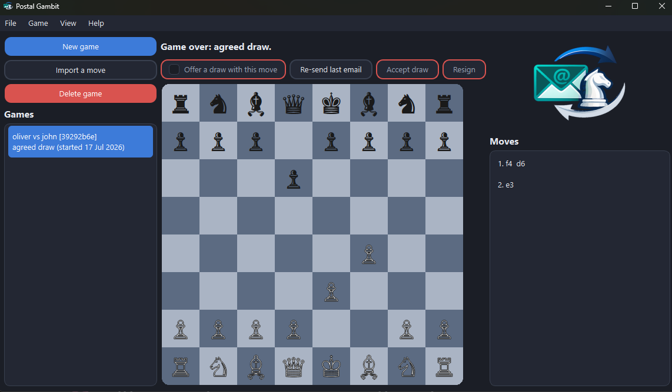Click Re-send last email
The width and height of the screenshot is (672, 392).
pyautogui.click(x=331, y=69)
